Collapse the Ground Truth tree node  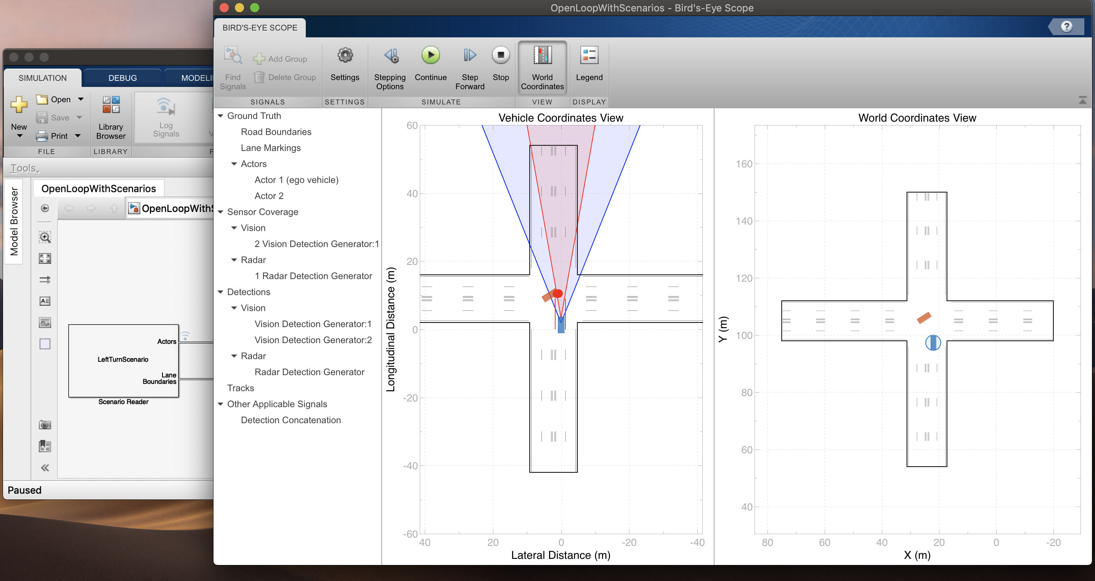tap(221, 116)
